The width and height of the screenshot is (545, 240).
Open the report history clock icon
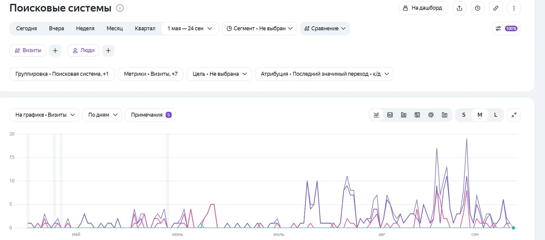pos(478,8)
